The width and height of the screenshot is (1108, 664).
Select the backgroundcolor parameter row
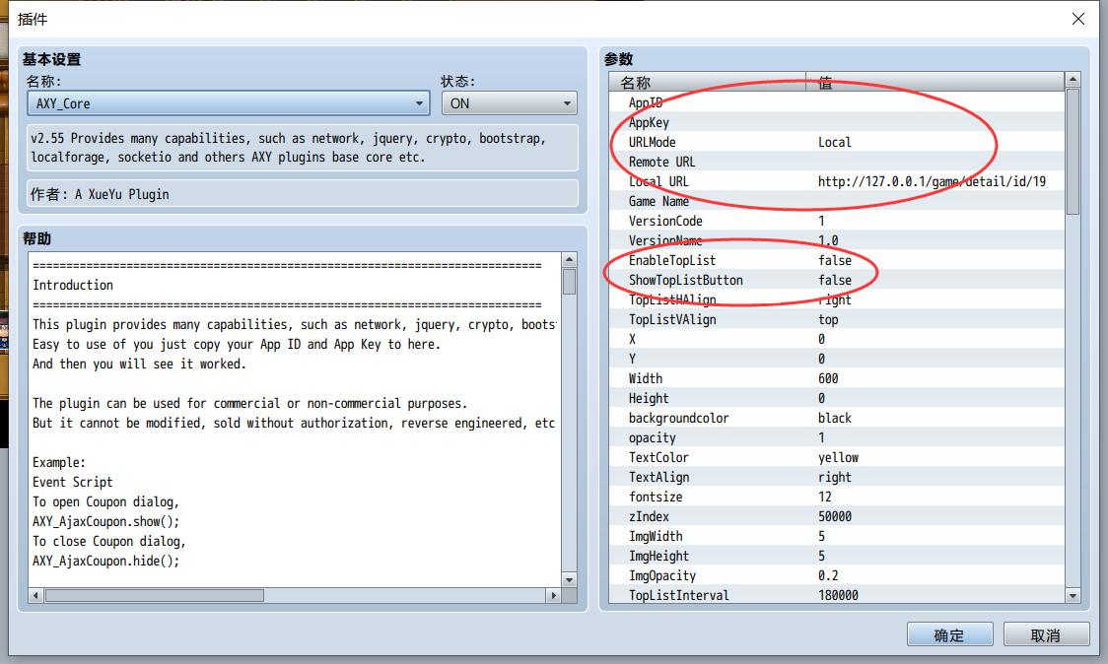pos(837,418)
